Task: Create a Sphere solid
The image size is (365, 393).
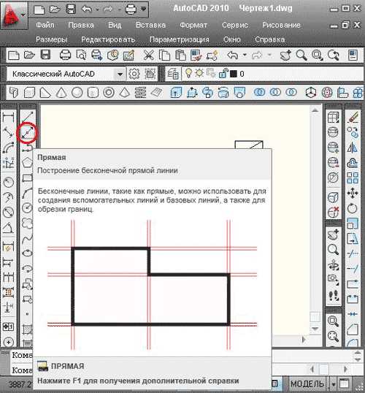Action: [77, 93]
